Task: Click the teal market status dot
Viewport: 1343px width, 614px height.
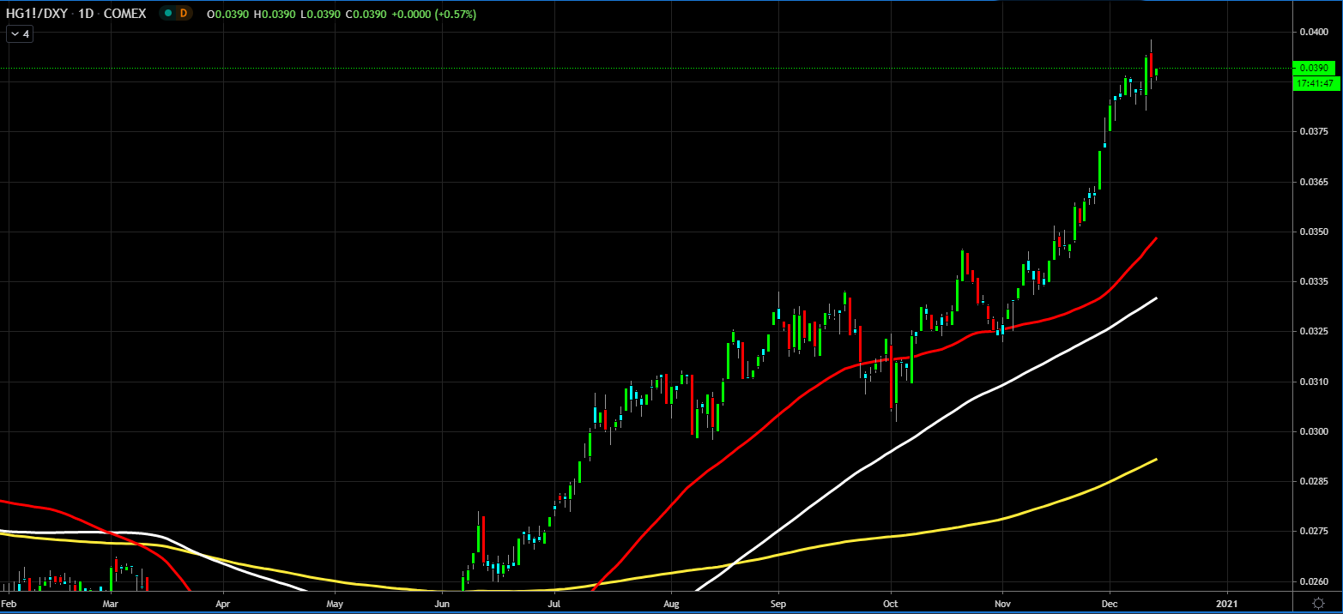Action: (167, 13)
